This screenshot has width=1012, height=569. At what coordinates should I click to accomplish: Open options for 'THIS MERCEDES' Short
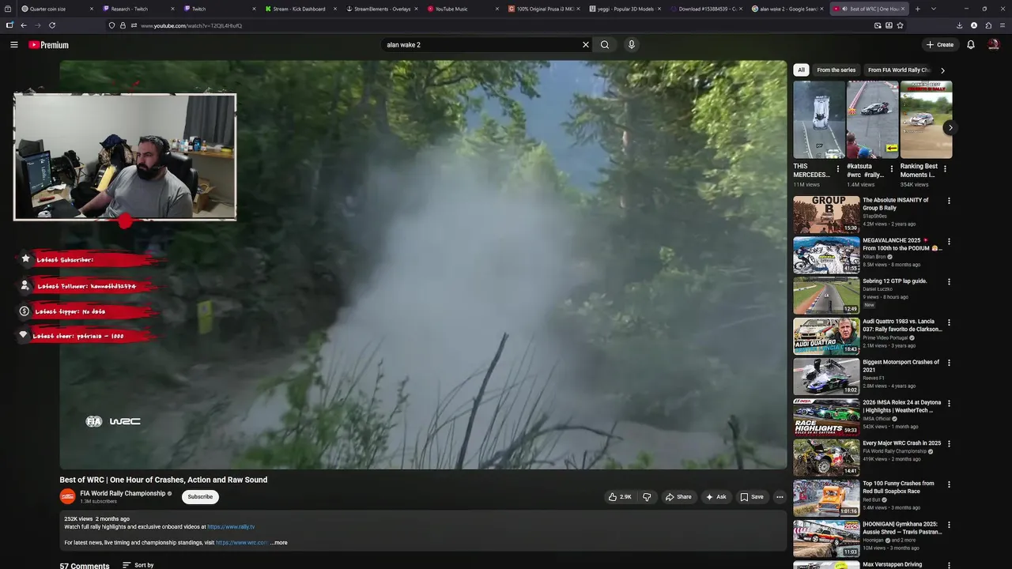[838, 169]
